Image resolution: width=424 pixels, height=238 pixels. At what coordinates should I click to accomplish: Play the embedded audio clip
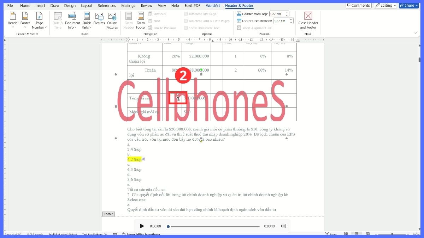[142, 226]
